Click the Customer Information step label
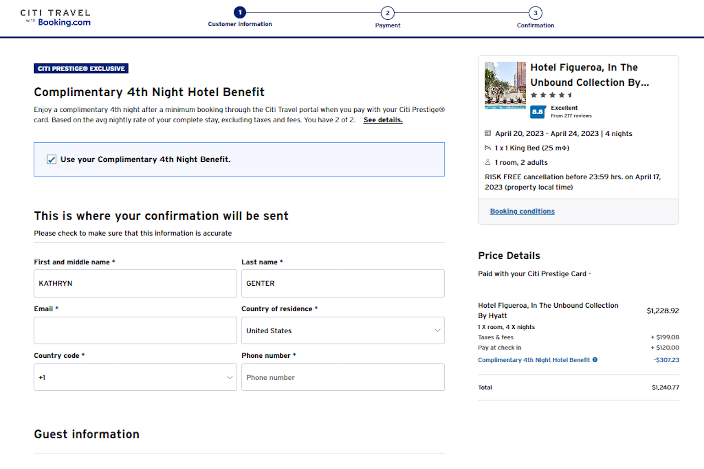Viewport: 704px width, 469px height. coord(240,24)
